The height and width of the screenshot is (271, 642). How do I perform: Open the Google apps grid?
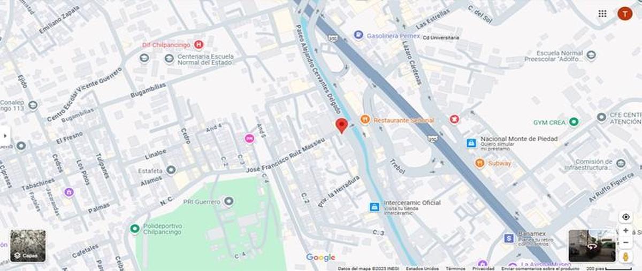(x=602, y=13)
